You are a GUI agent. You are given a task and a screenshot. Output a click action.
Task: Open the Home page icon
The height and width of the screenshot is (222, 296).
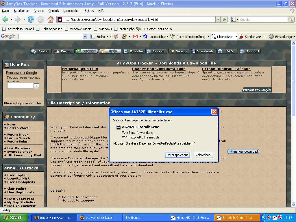tap(50, 19)
